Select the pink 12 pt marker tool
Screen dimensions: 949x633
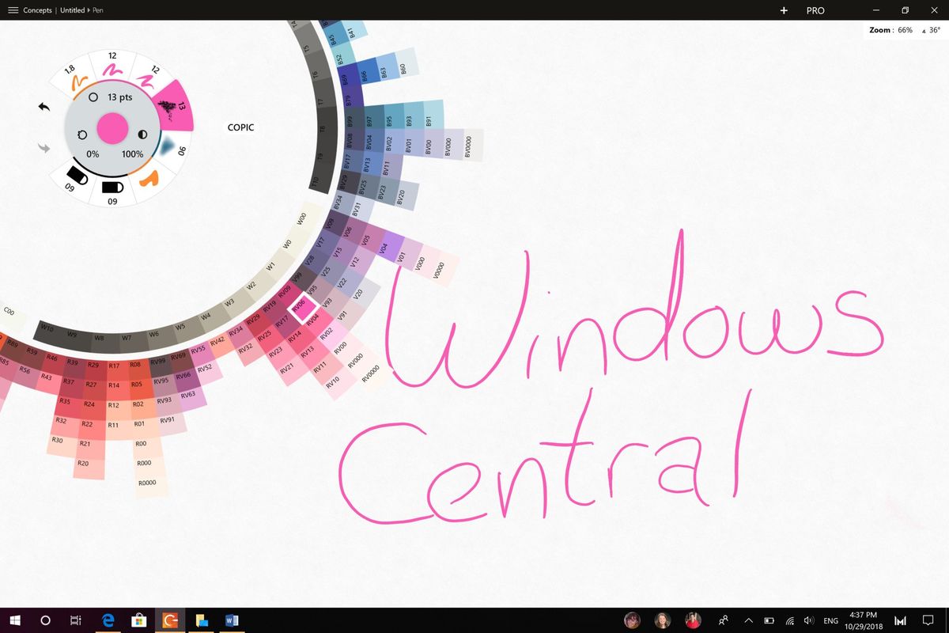point(113,70)
